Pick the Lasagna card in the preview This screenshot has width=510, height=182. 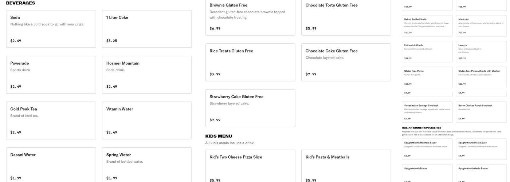(x=481, y=51)
